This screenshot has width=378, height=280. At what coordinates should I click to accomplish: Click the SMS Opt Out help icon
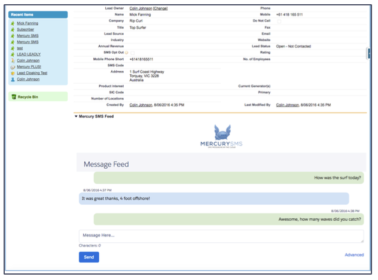(x=127, y=53)
